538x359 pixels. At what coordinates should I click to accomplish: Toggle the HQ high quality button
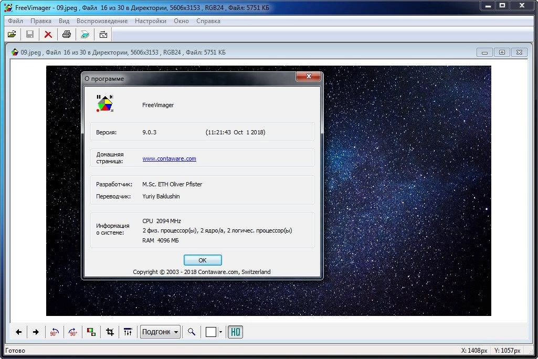(x=235, y=332)
